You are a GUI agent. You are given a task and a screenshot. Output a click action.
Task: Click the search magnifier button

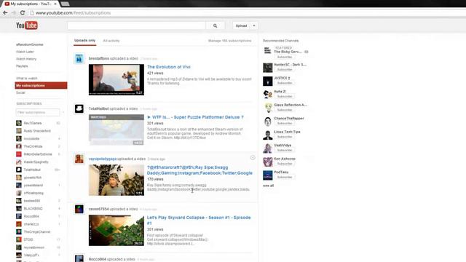(x=216, y=26)
